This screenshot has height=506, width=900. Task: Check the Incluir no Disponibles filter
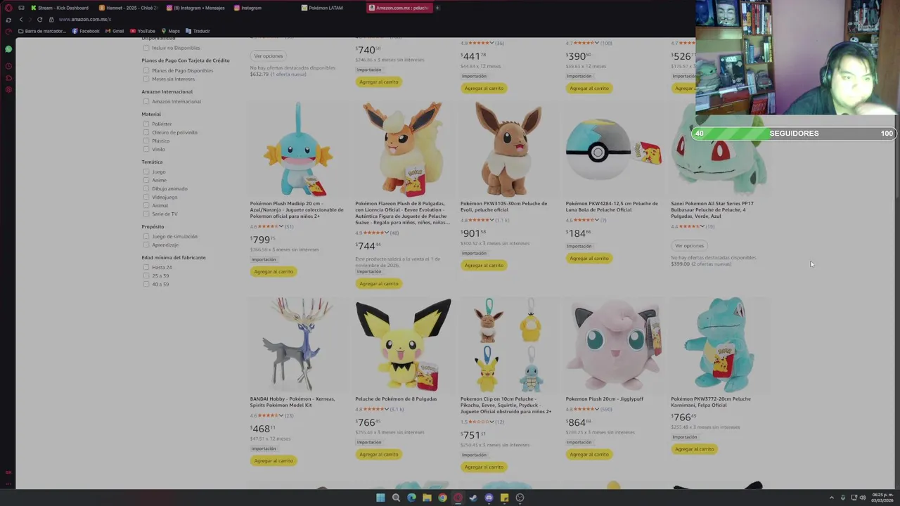(146, 48)
